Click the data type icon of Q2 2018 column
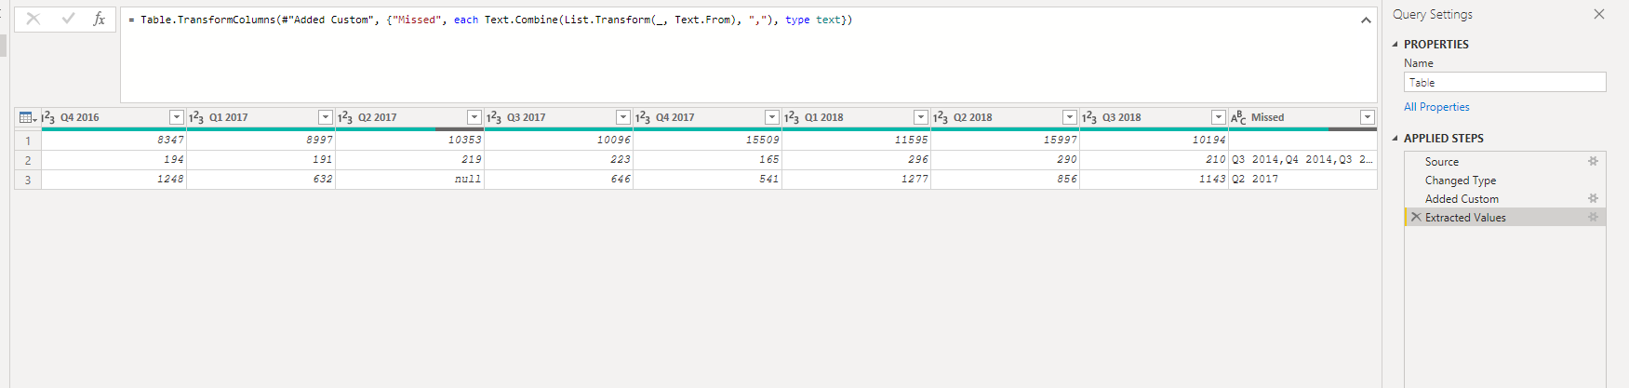 pos(941,117)
